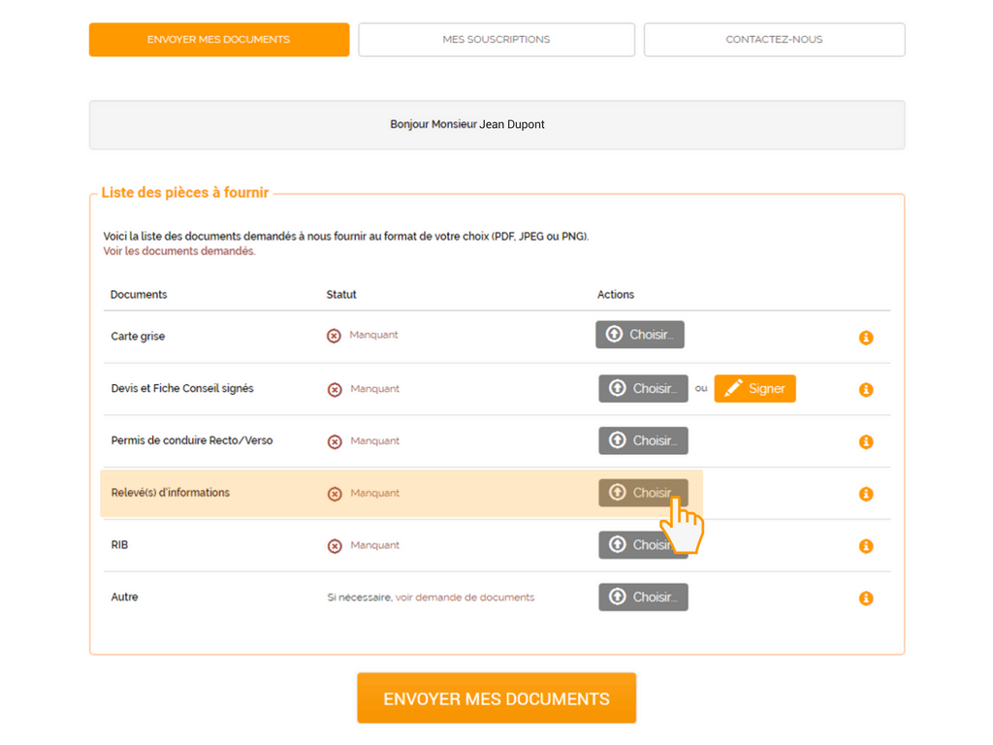Click the missing status icon for Carte grise
Screen dimensions: 993x745
pos(334,334)
